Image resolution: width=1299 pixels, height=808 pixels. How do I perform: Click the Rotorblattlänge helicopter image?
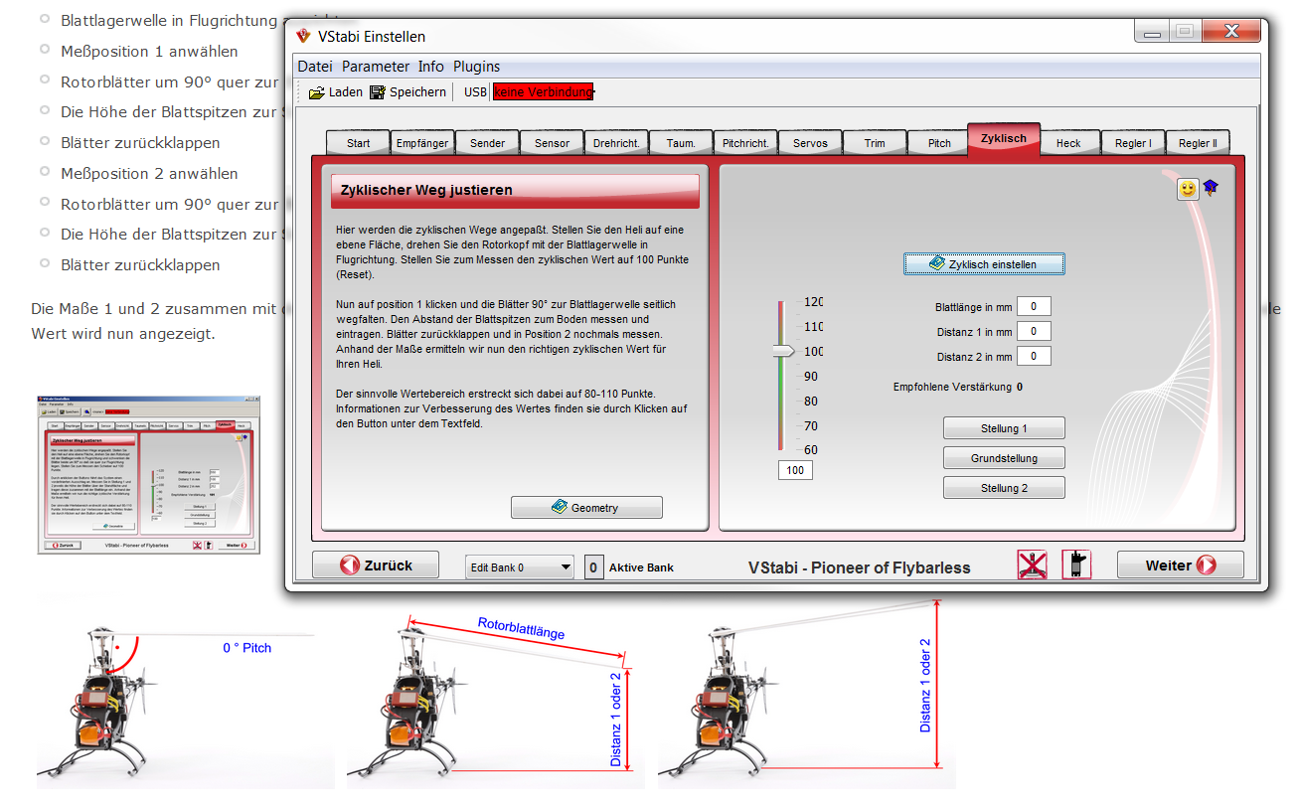pyautogui.click(x=495, y=694)
